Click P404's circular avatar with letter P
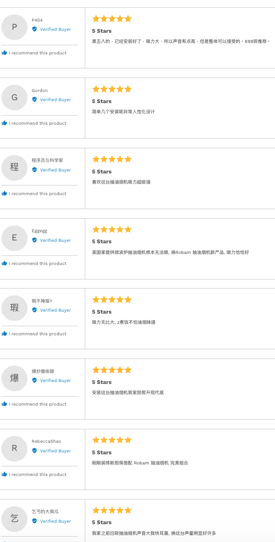The height and width of the screenshot is (542, 275). [14, 27]
